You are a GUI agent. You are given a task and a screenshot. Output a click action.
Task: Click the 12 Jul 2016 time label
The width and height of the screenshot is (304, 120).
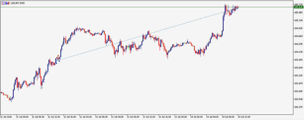point(6,117)
